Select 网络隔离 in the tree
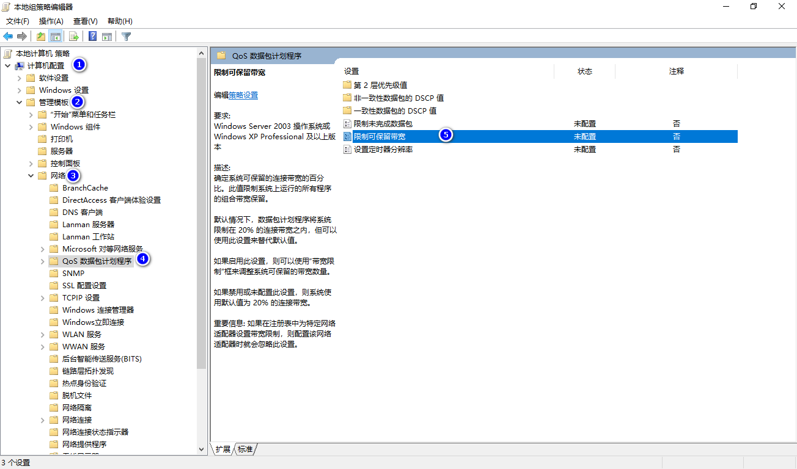 point(77,407)
